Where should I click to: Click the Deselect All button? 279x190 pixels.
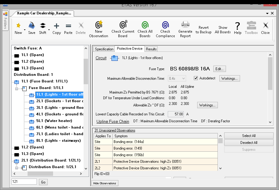point(249,143)
